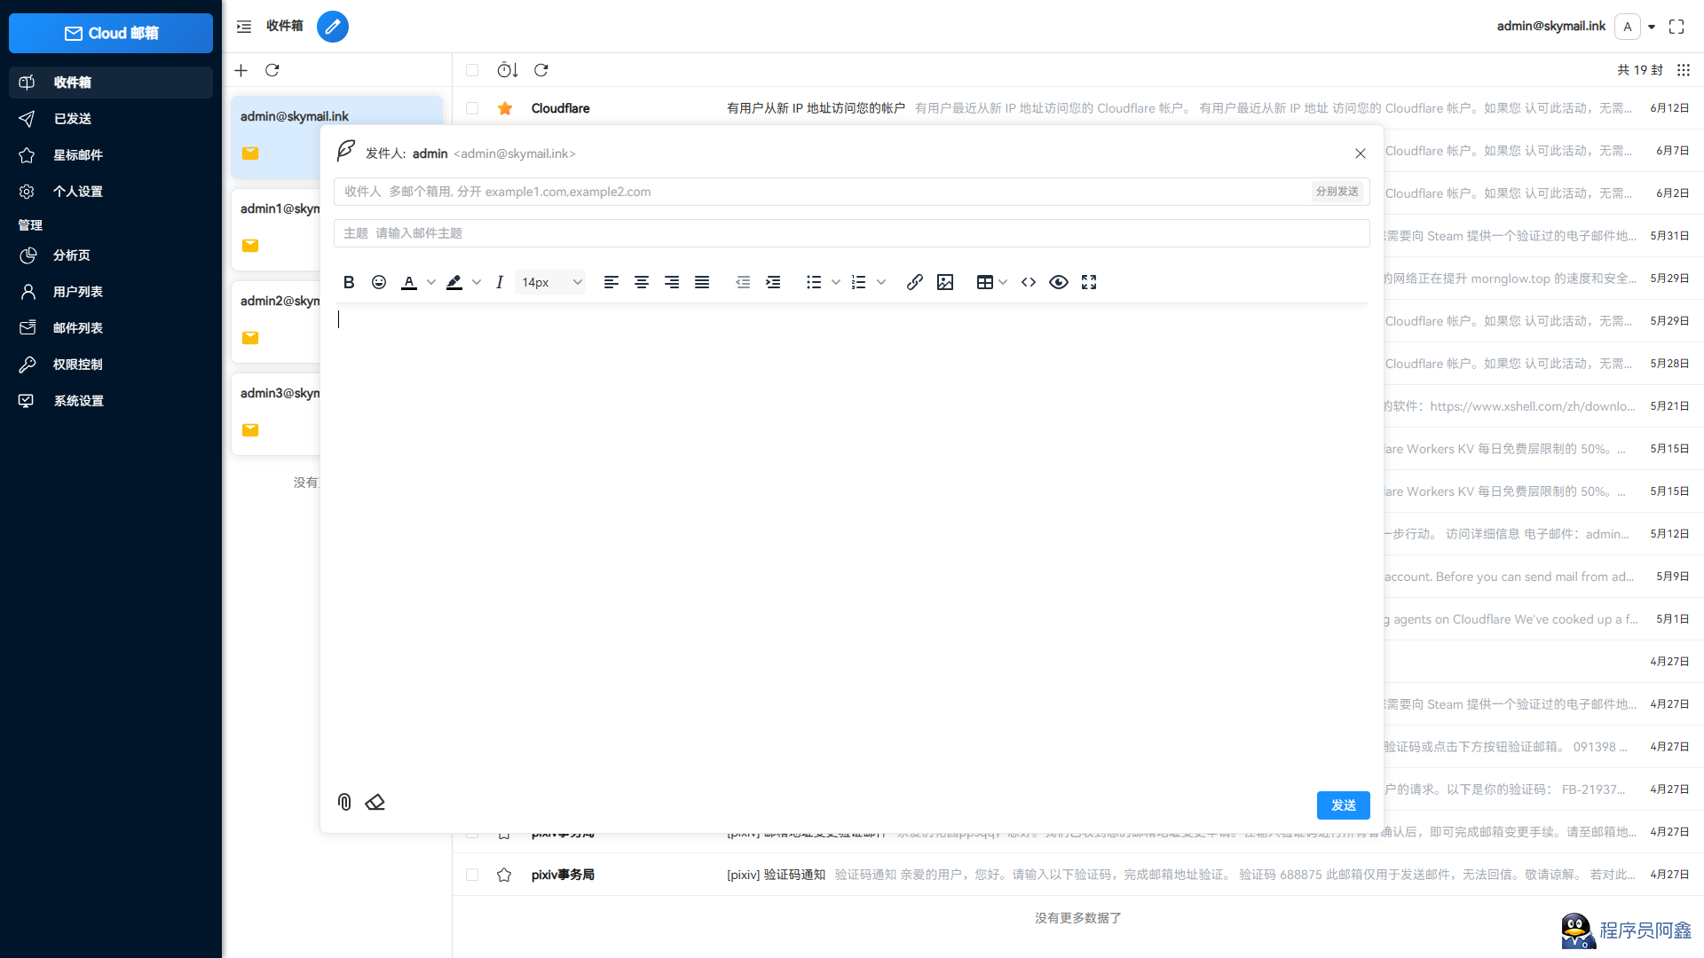Clear content with the eraser icon

[x=375, y=802]
